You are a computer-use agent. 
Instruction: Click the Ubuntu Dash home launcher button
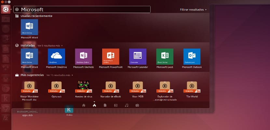pyautogui.click(x=6, y=9)
